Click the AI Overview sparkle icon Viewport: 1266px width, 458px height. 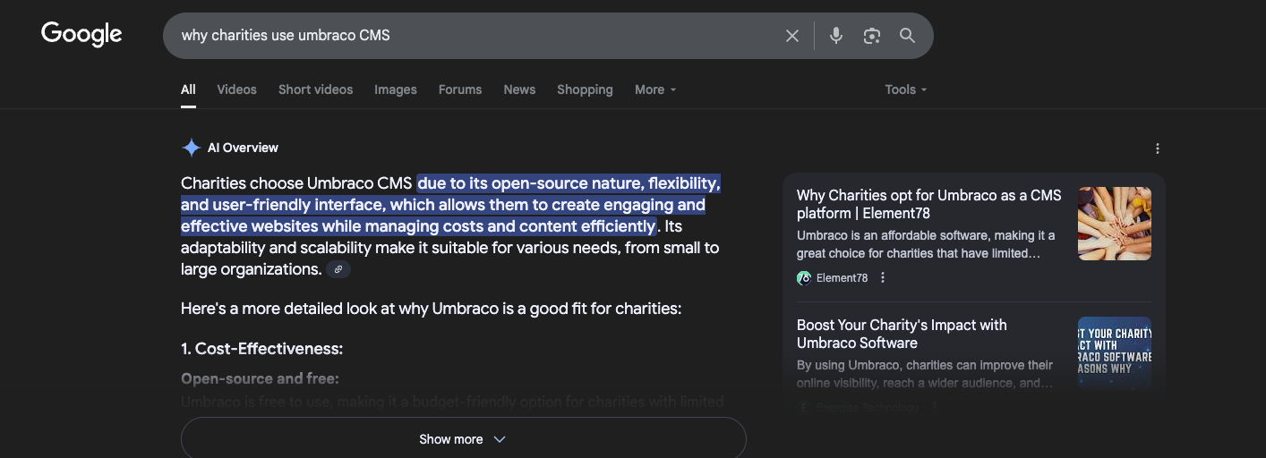click(191, 148)
